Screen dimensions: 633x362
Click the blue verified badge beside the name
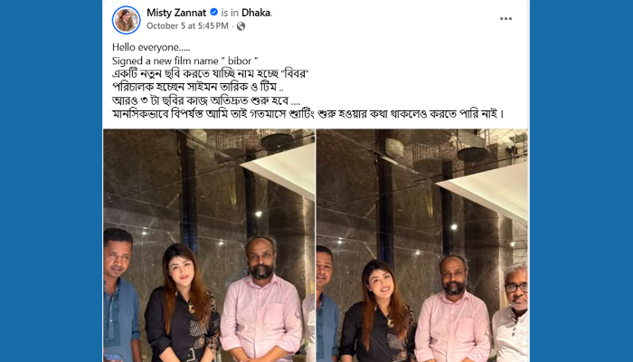pyautogui.click(x=214, y=12)
